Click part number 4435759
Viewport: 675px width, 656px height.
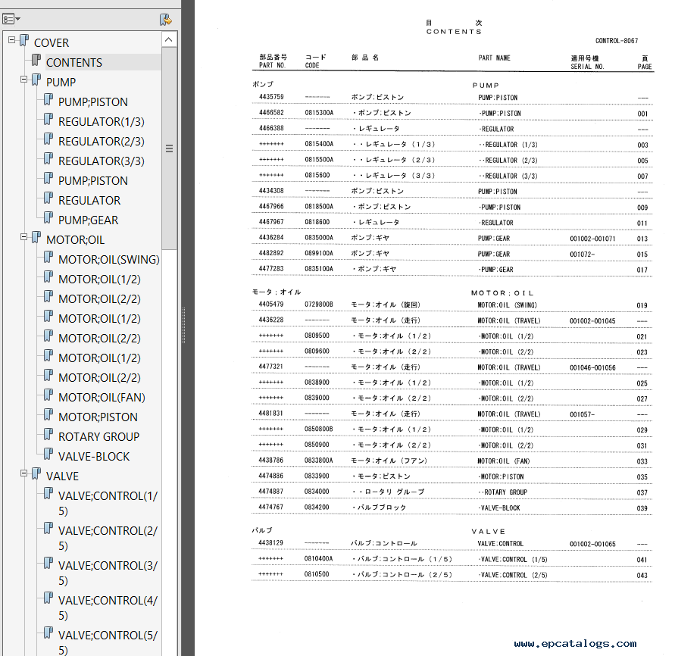coord(271,97)
